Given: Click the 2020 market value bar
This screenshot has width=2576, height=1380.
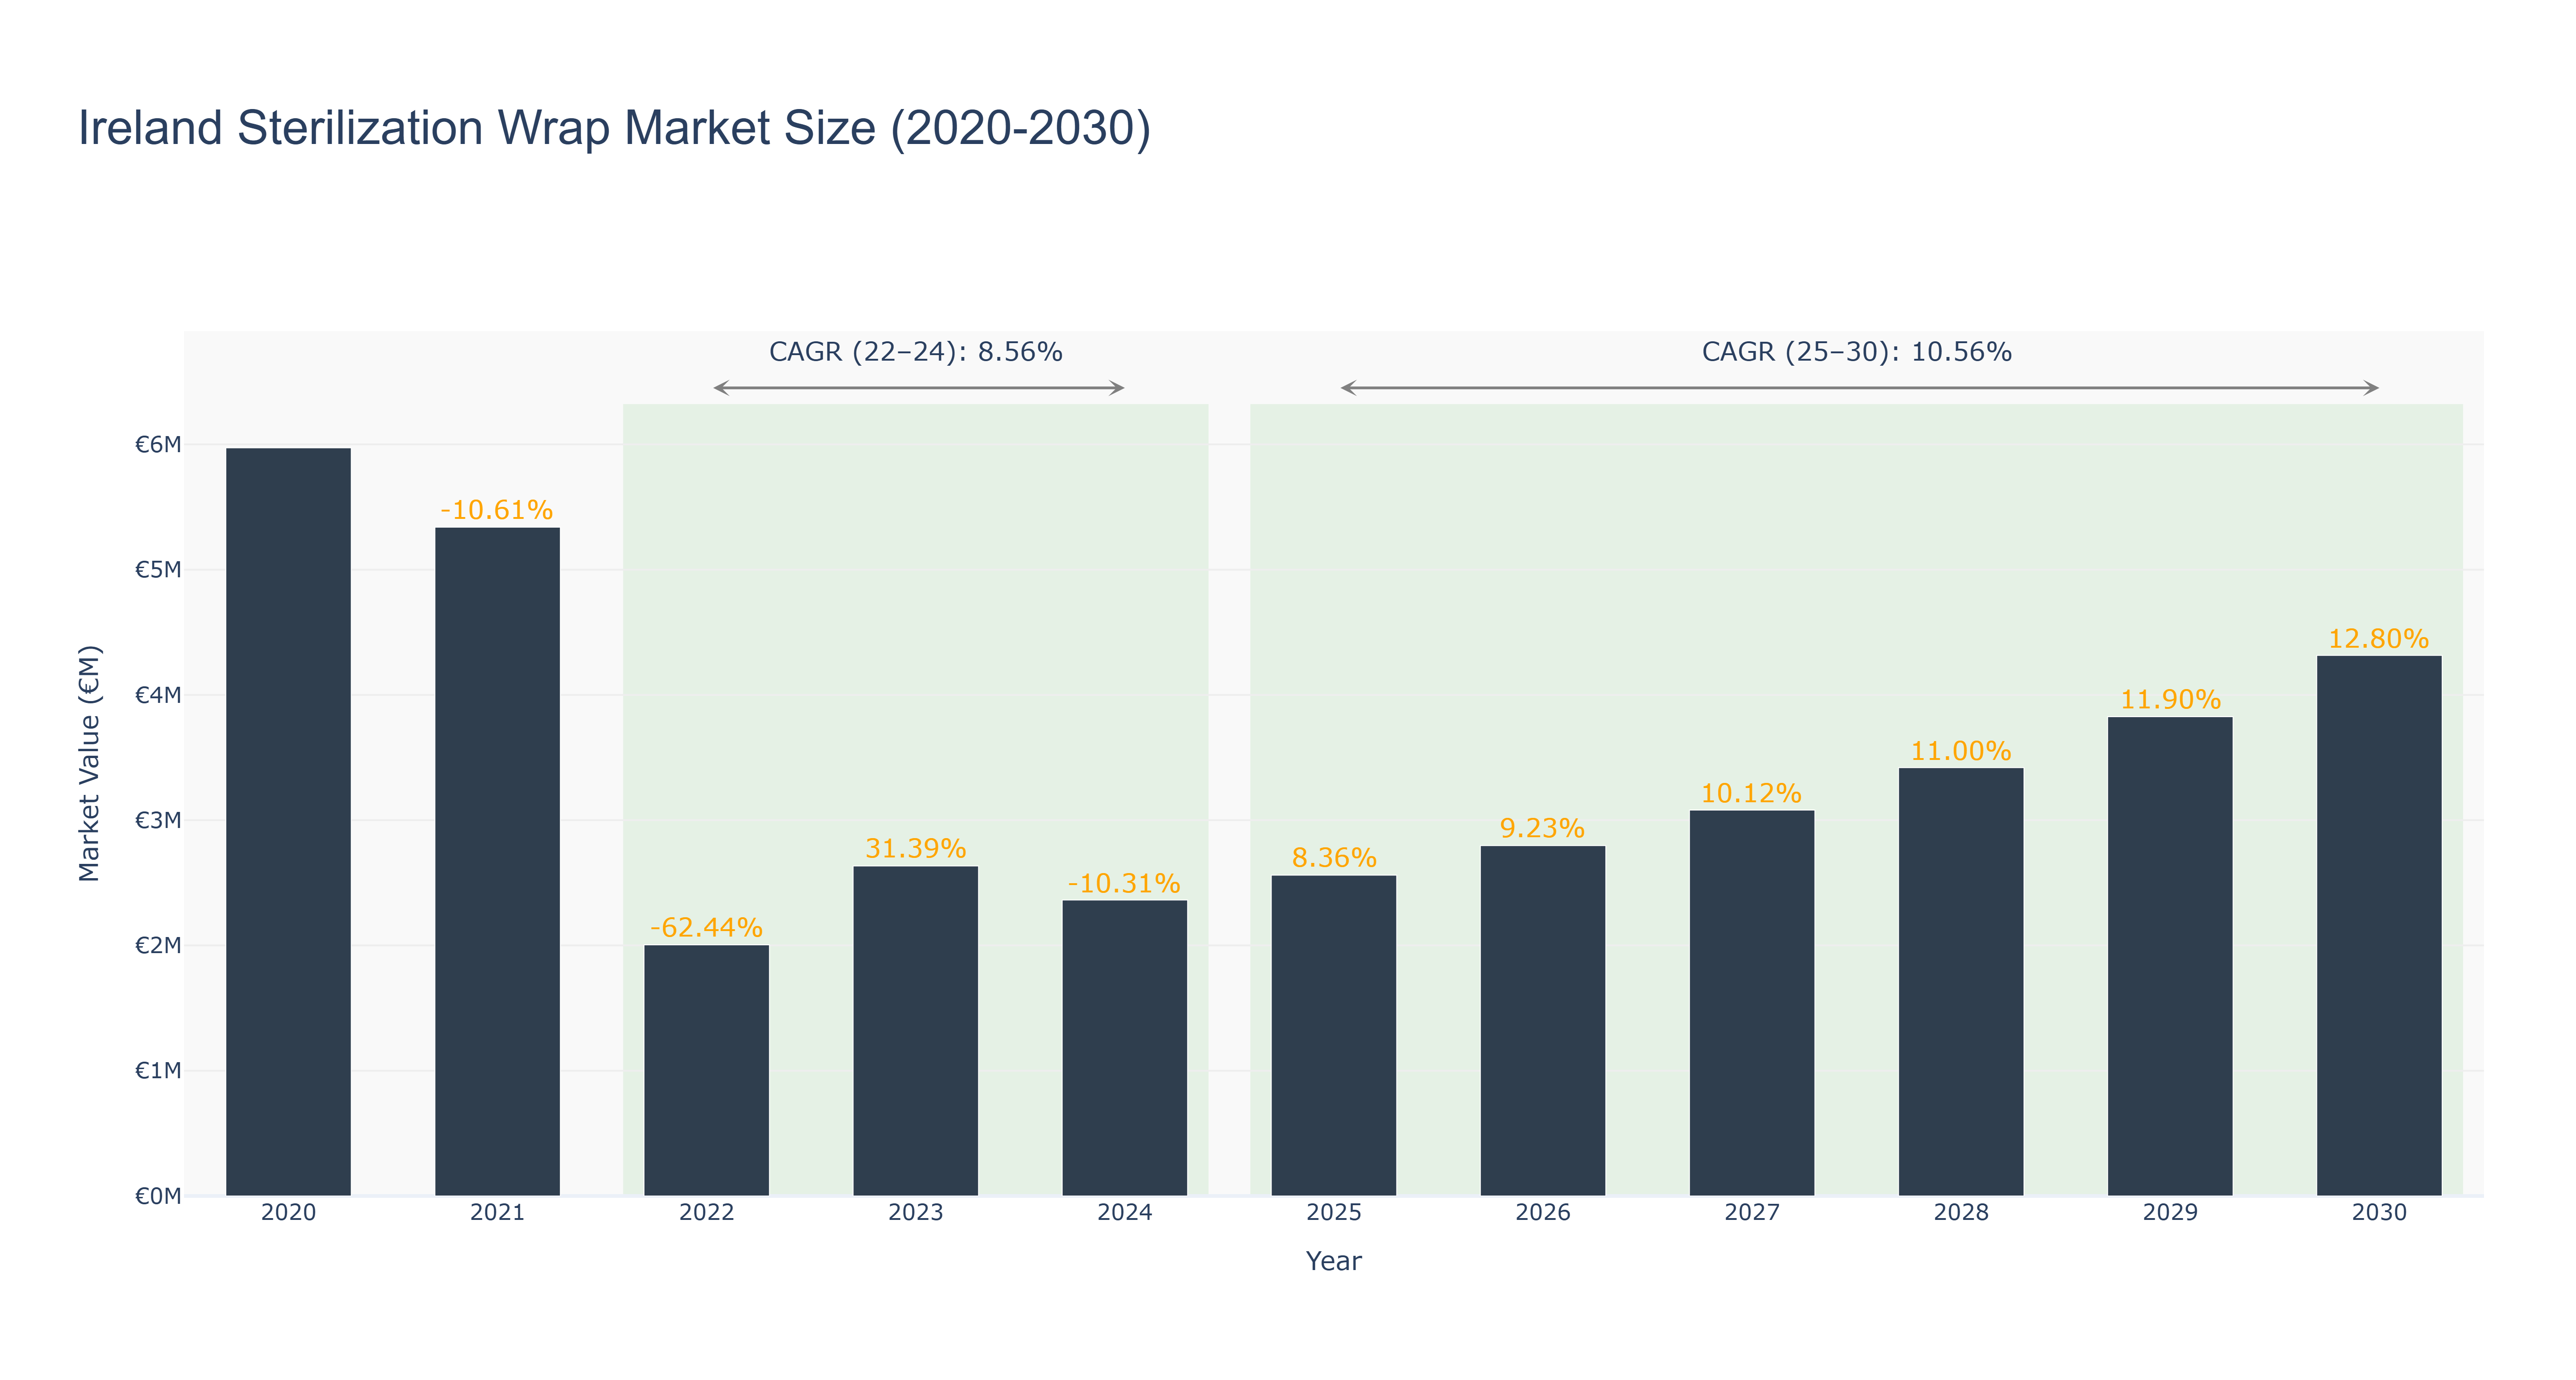Looking at the screenshot, I should pyautogui.click(x=288, y=821).
